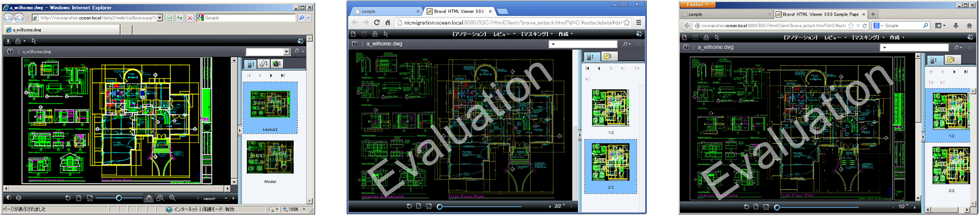Click the zoom slider handle in Chrome viewer

tap(440, 207)
